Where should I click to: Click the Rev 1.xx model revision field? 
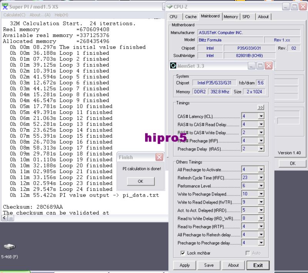(282, 40)
